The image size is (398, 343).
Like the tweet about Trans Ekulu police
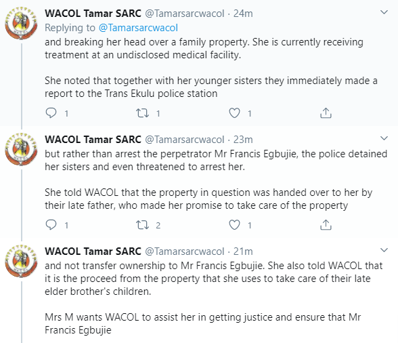coord(234,113)
